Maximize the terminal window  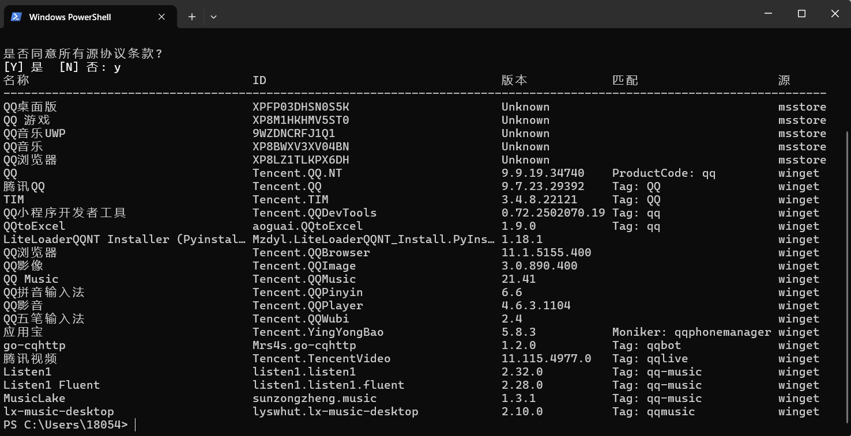tap(801, 14)
